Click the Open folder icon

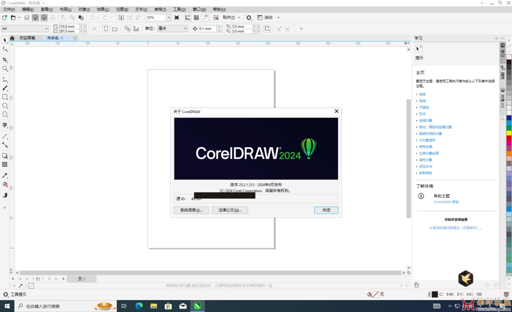[x=13, y=18]
